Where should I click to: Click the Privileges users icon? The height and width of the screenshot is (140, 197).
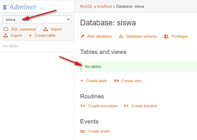[166, 36]
